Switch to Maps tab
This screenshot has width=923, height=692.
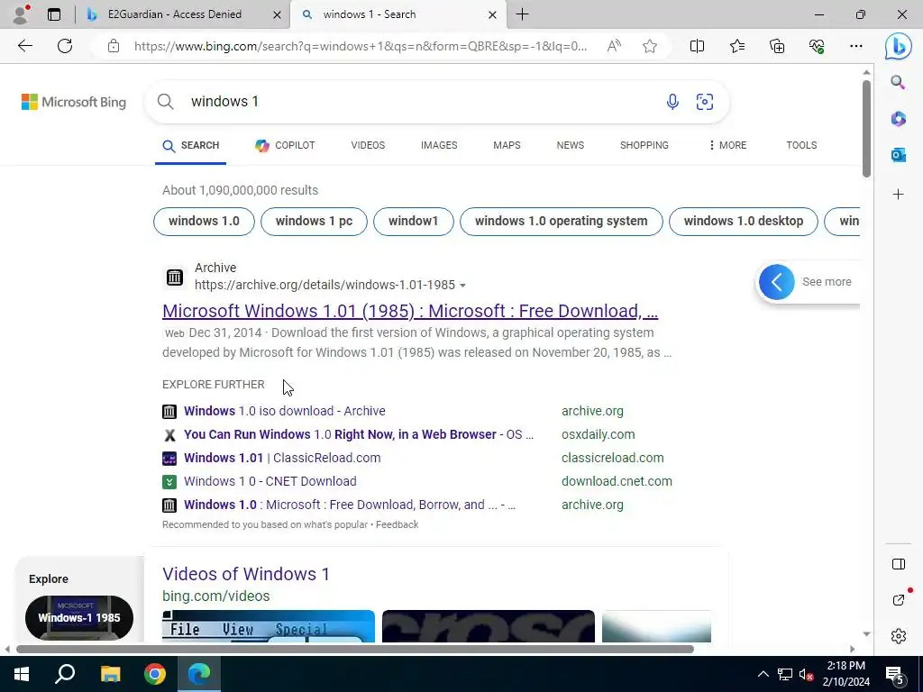click(x=507, y=145)
